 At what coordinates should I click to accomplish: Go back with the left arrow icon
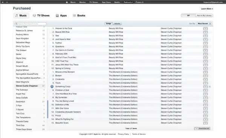[x=3, y=2]
